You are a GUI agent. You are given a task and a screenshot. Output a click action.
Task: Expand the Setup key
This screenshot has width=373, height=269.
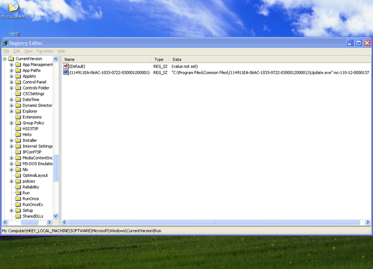pos(11,210)
